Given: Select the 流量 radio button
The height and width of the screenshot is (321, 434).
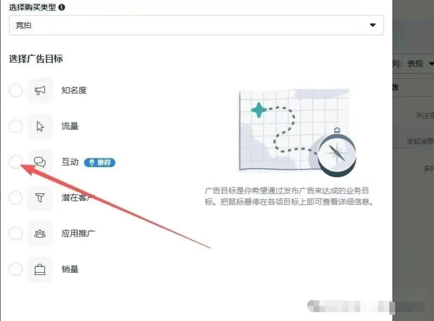Looking at the screenshot, I should [x=16, y=126].
